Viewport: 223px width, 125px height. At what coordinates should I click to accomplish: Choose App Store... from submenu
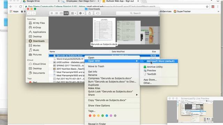click(159, 80)
